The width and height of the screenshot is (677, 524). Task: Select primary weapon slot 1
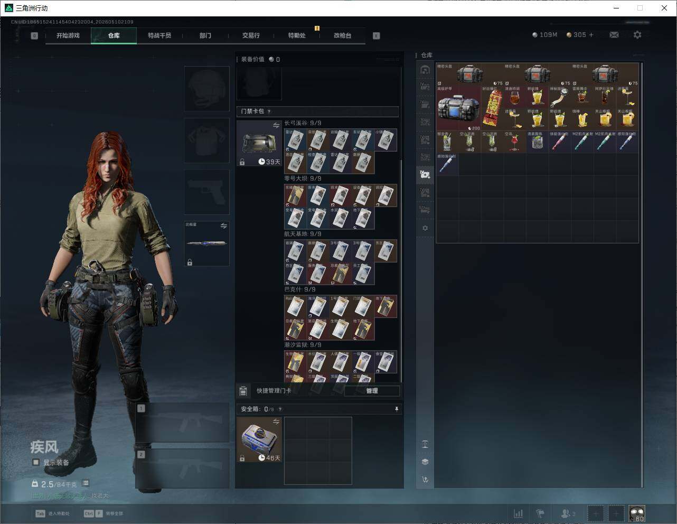(x=183, y=423)
